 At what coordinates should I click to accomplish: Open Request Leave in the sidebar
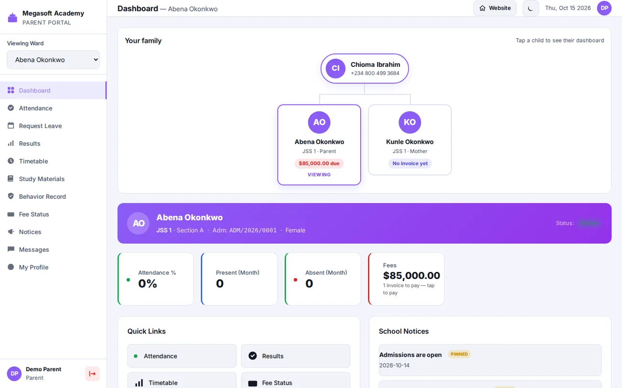pyautogui.click(x=53, y=126)
